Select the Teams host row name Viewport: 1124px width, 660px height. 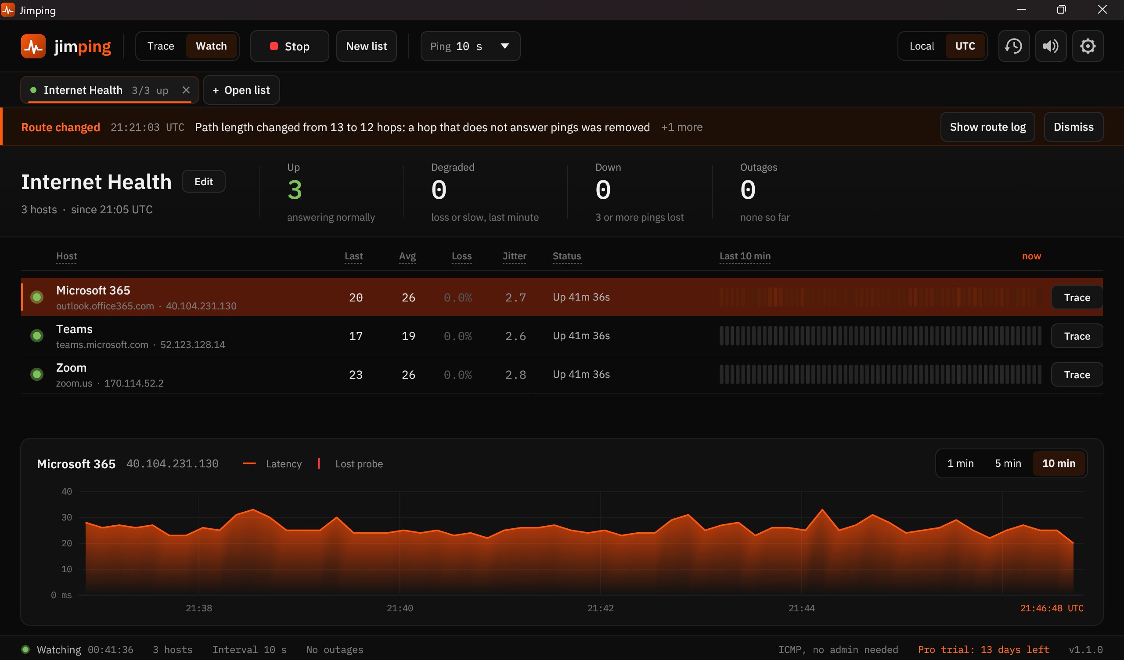click(74, 329)
